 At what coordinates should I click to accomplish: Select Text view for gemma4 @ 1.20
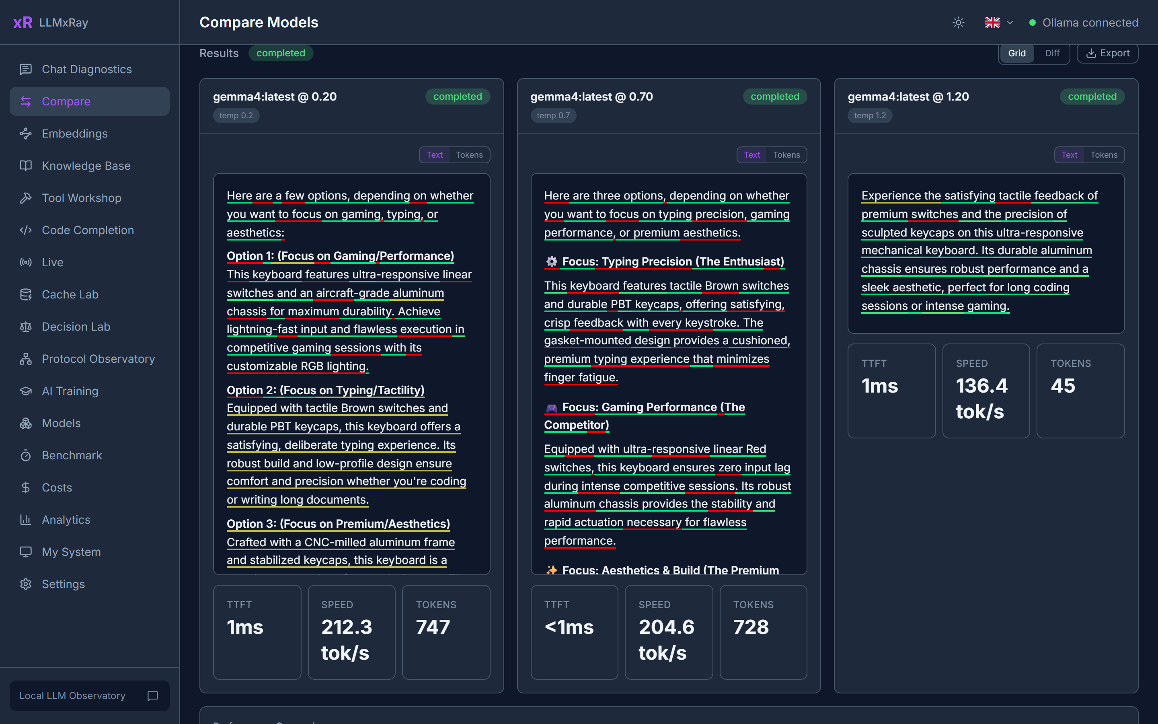(1069, 155)
